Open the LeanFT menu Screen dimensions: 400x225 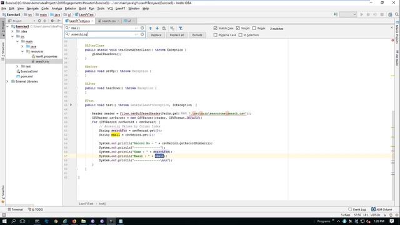pos(121,8)
